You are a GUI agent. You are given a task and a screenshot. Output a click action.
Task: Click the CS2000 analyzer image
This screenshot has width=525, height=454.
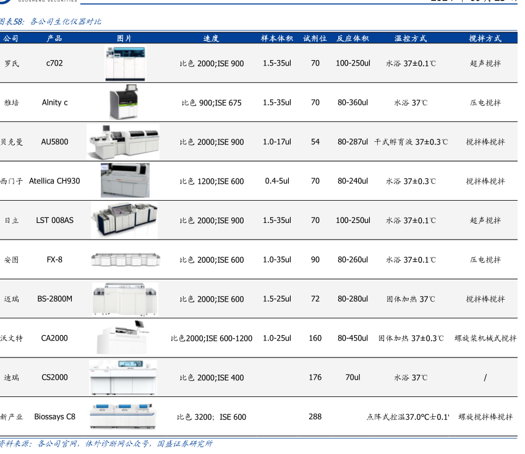[123, 378]
